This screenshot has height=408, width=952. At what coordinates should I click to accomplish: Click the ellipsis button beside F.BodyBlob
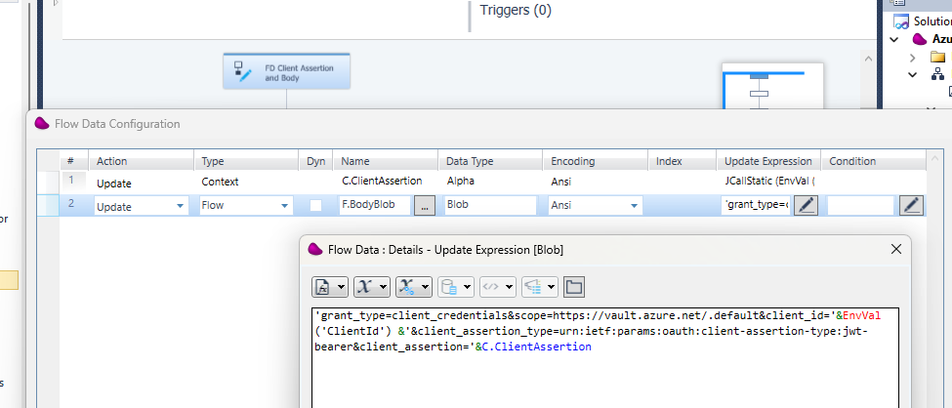coord(424,206)
